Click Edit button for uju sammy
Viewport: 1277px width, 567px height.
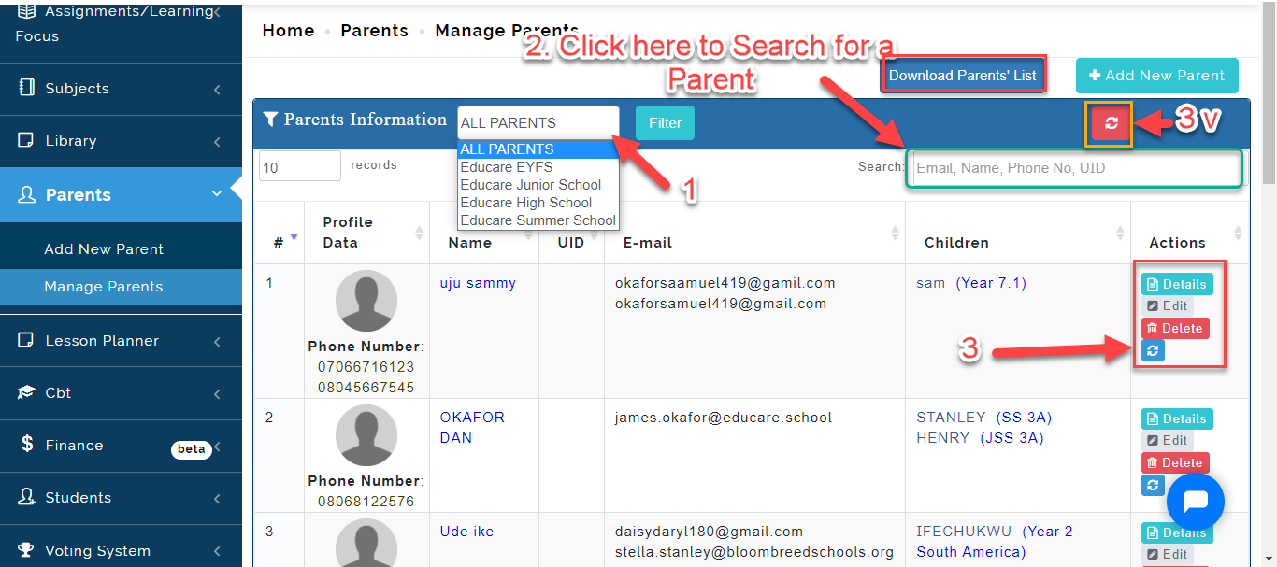pyautogui.click(x=1167, y=305)
